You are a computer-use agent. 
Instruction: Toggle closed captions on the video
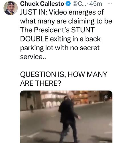point(106,97)
